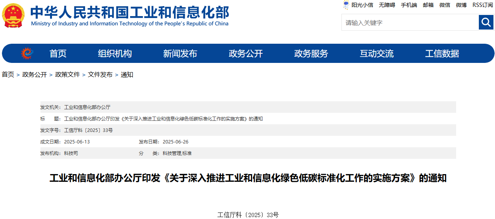Open the 微信 link
The image size is (495, 219).
click(445, 5)
